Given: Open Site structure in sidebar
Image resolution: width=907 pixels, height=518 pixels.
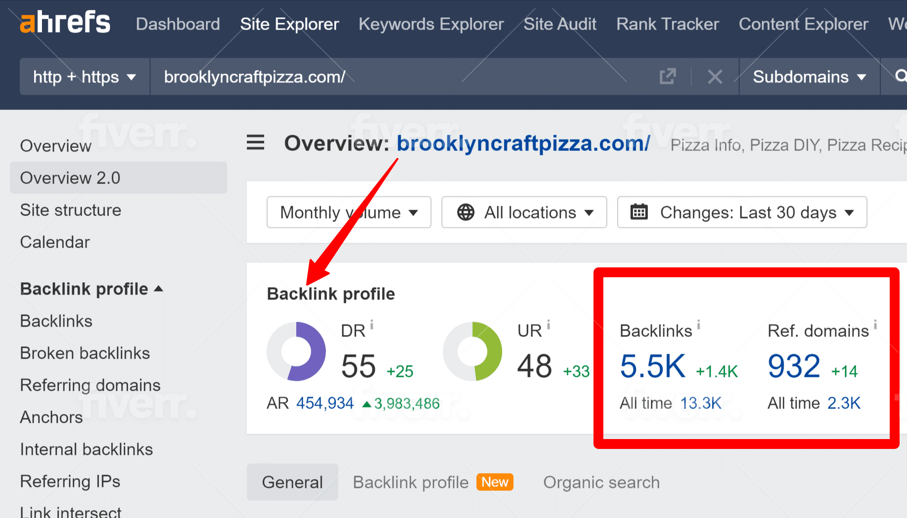Looking at the screenshot, I should click(71, 210).
